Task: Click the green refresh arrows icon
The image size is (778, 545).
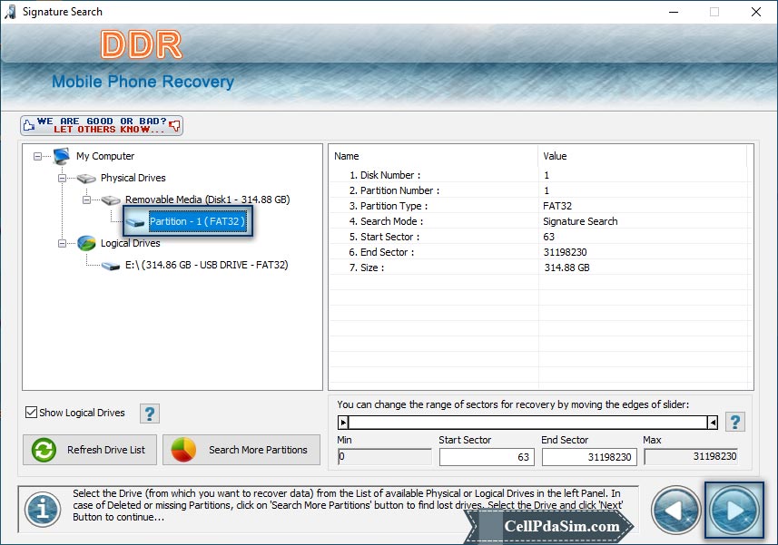Action: tap(44, 450)
